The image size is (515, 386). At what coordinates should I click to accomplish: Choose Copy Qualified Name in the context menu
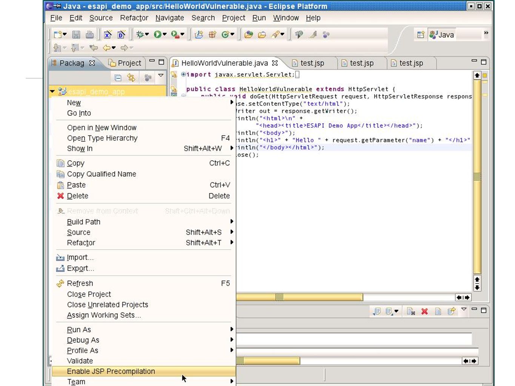[x=144, y=174]
